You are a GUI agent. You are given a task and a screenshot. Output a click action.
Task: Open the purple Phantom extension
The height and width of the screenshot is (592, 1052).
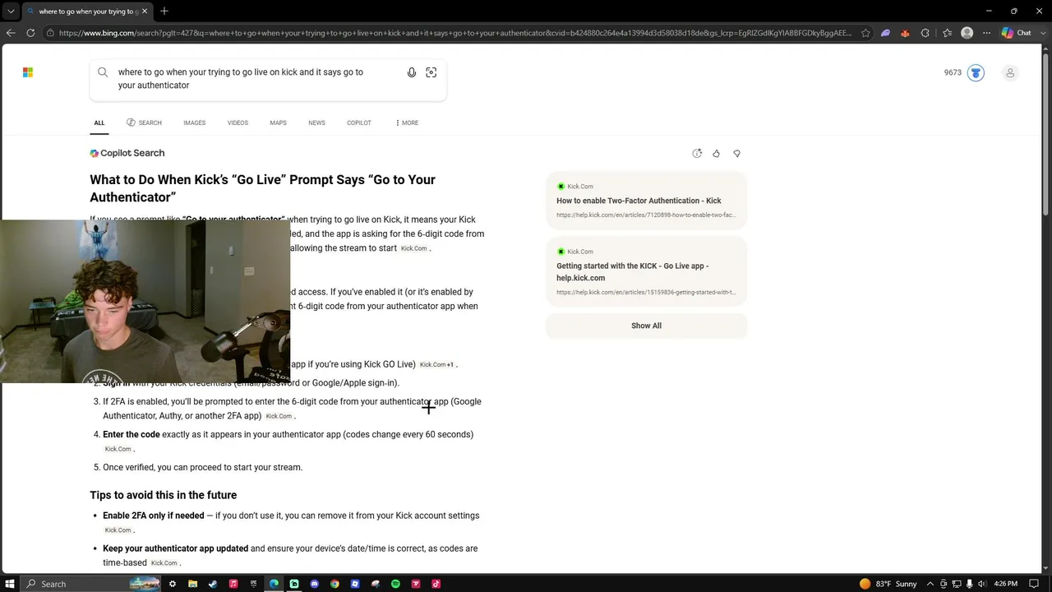885,33
